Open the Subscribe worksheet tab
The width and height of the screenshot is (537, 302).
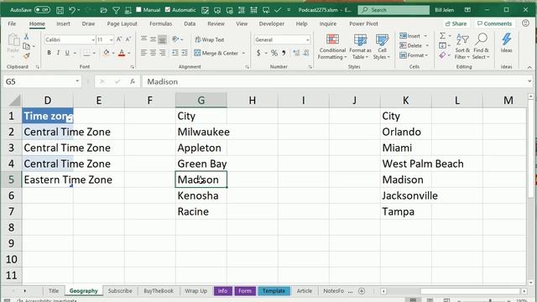pyautogui.click(x=120, y=291)
